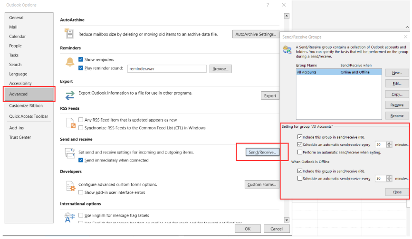The image size is (412, 239).
Task: Toggle online Schedule automatic send/receive every checkbox
Action: [299, 144]
